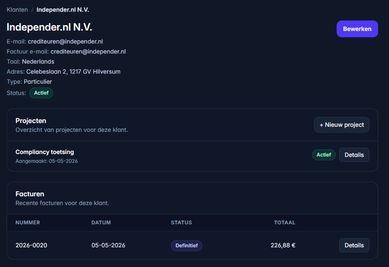
Task: Select the Independer.nl N.V. page heading
Action: tap(49, 27)
